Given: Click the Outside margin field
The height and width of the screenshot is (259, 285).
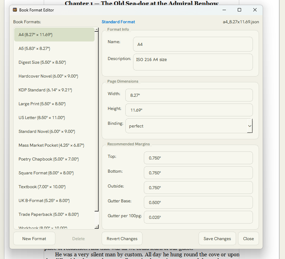Looking at the screenshot, I should coord(198,188).
